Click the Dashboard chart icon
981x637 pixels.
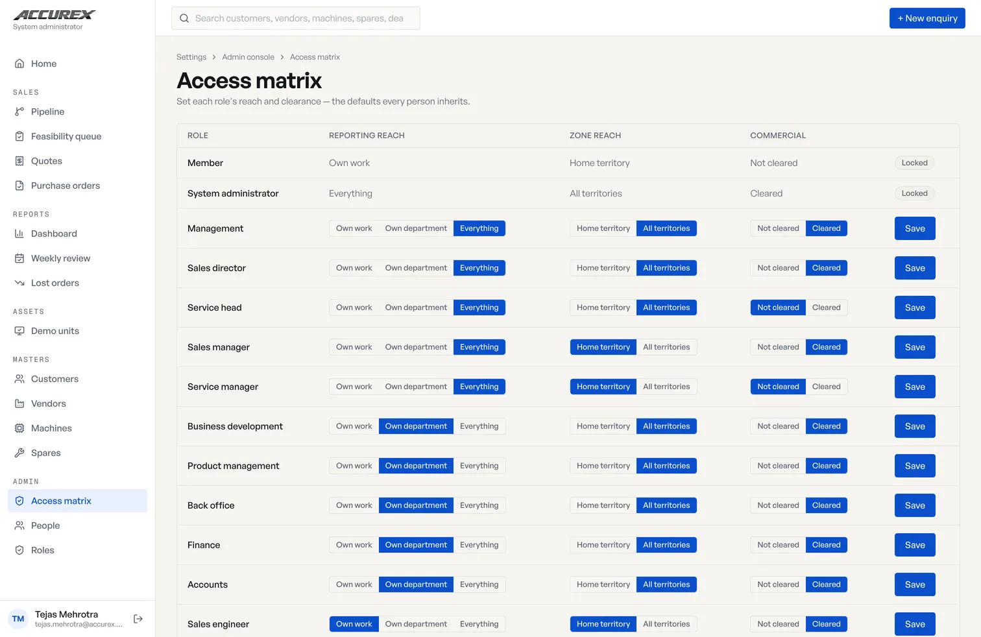[x=19, y=234]
